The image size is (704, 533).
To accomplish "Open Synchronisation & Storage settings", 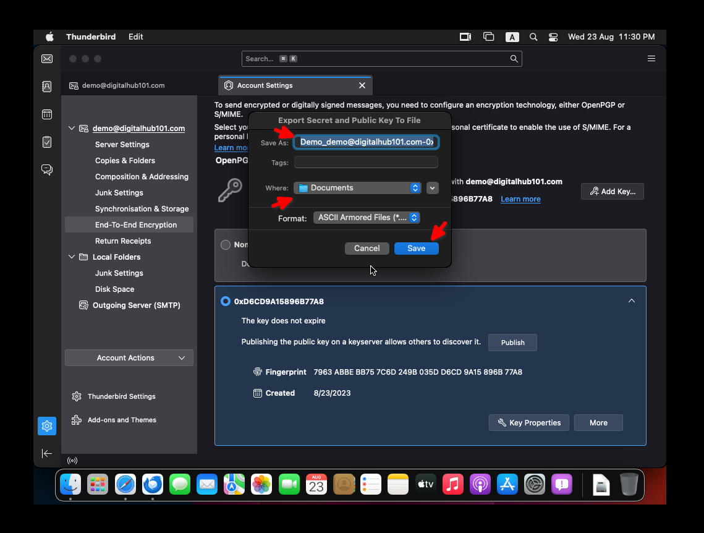I will [x=142, y=209].
